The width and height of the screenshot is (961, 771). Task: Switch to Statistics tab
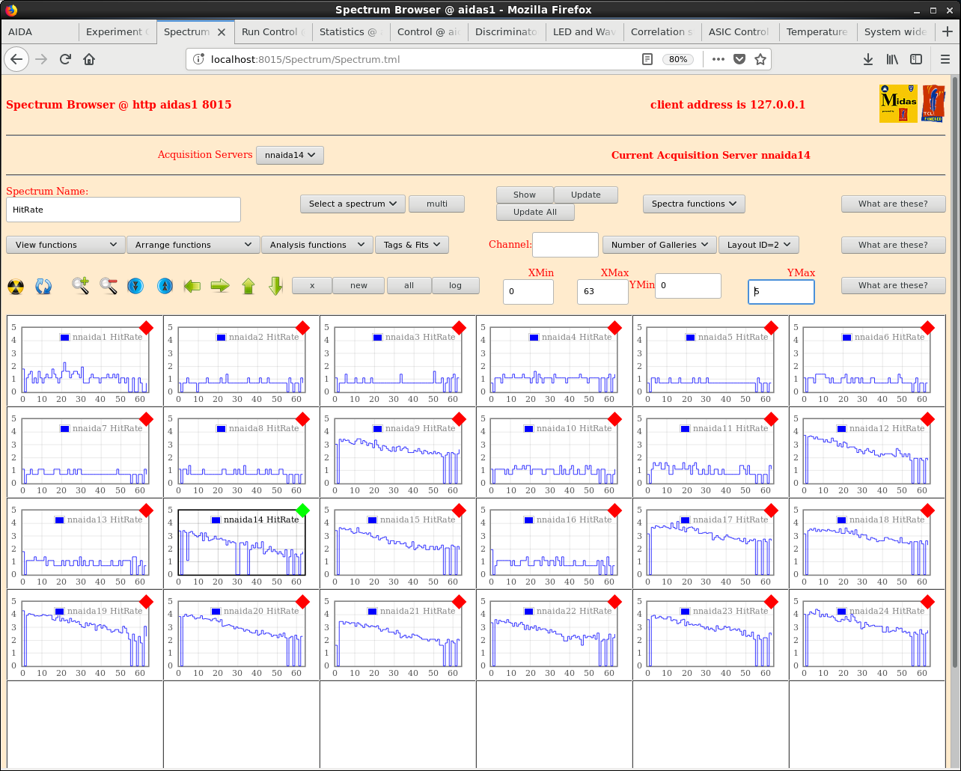point(351,31)
